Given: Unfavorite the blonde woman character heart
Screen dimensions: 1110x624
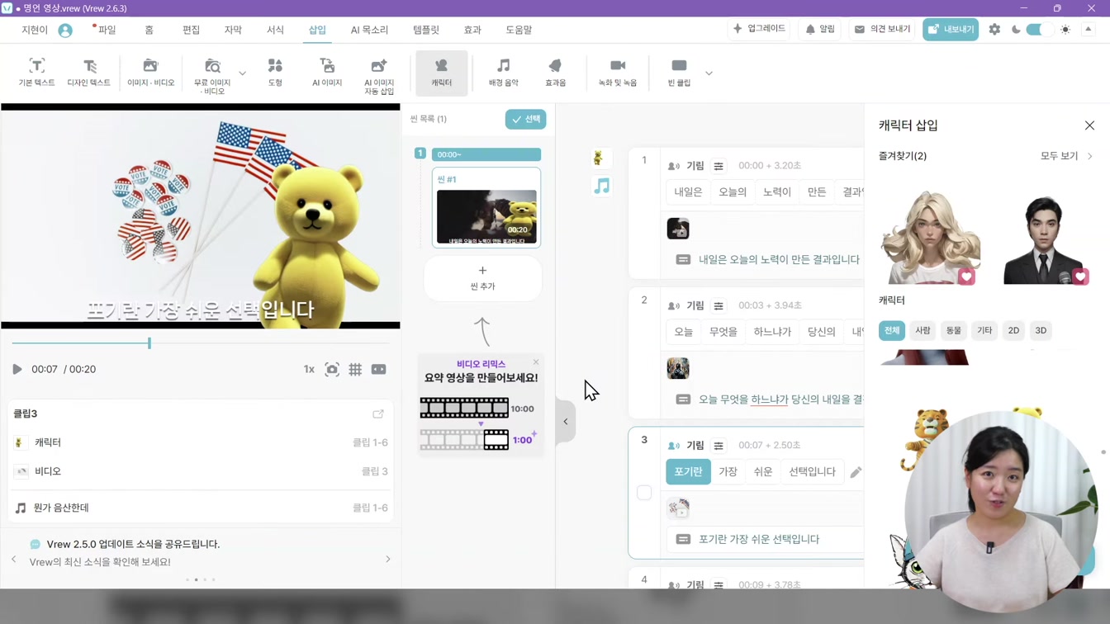Looking at the screenshot, I should click(x=966, y=277).
